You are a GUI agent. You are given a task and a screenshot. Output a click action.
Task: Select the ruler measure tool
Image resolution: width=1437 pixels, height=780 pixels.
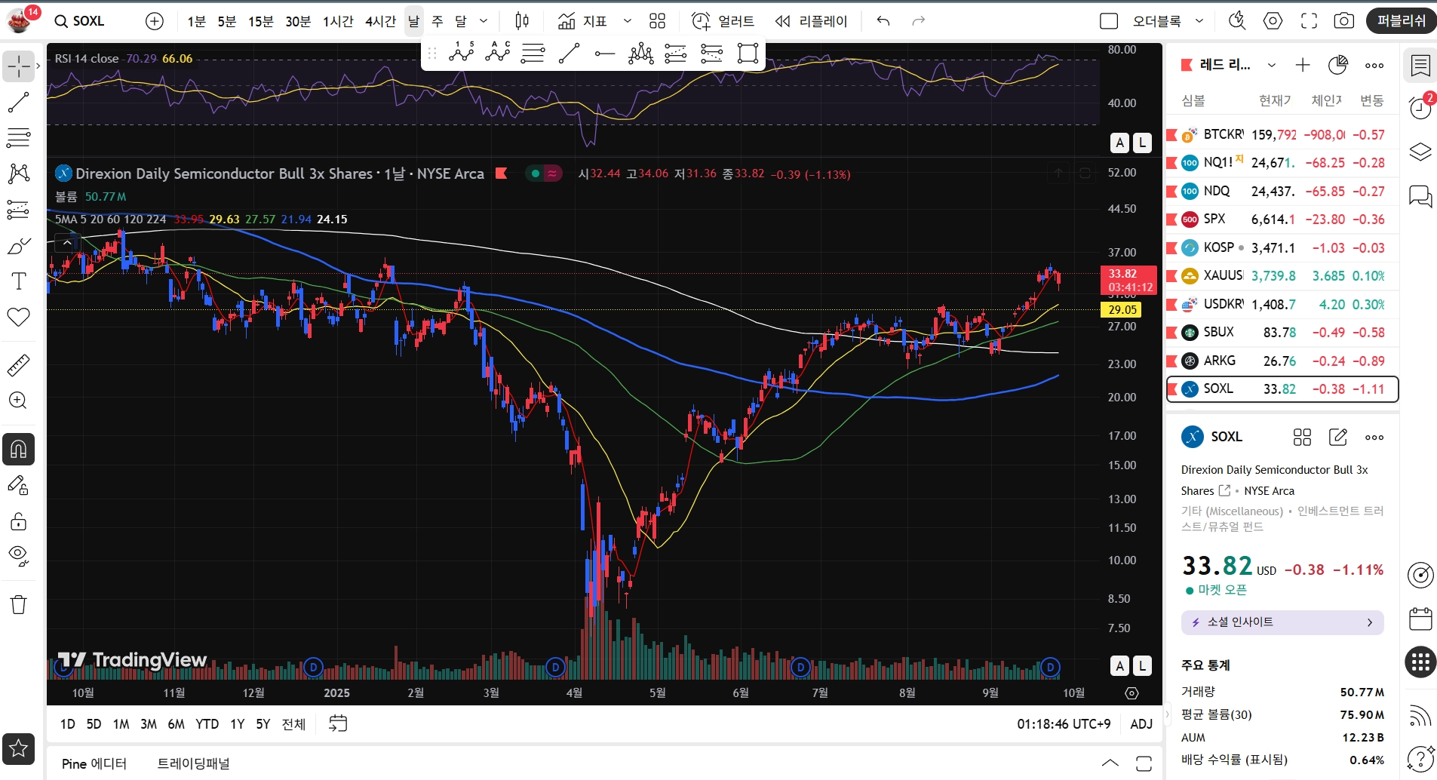pyautogui.click(x=19, y=365)
